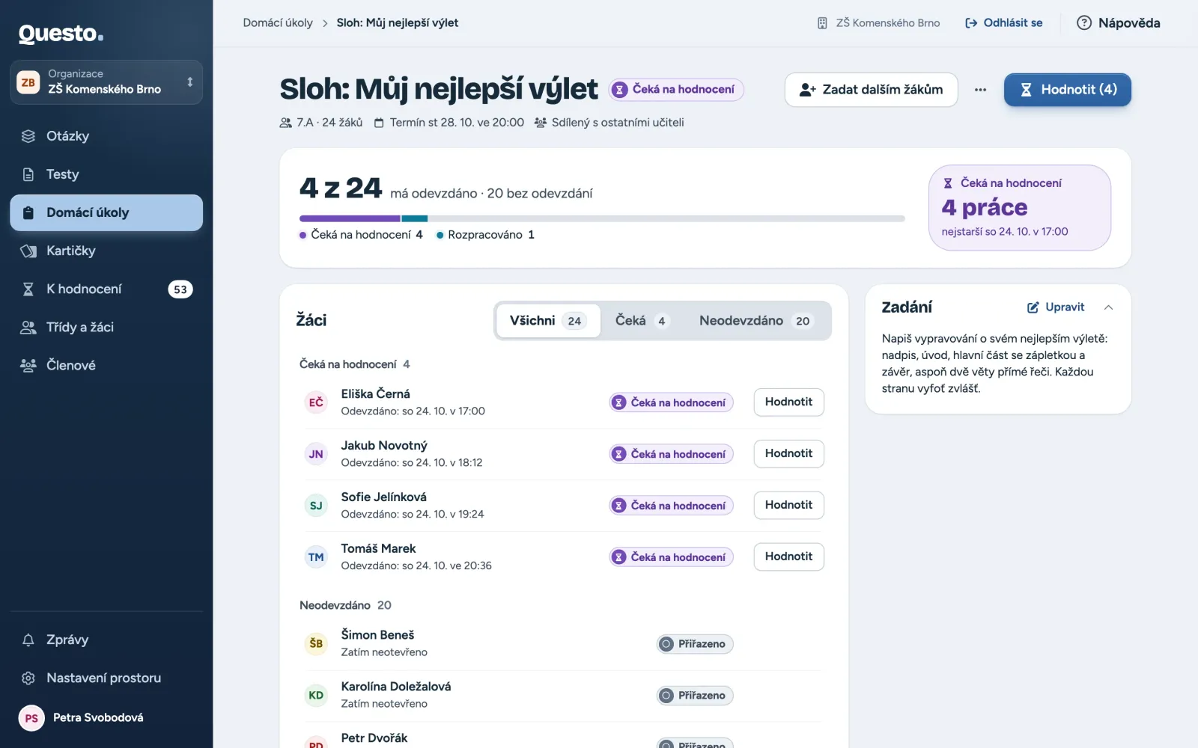The image size is (1198, 748).
Task: Show the Všichni students tab
Action: pyautogui.click(x=548, y=321)
